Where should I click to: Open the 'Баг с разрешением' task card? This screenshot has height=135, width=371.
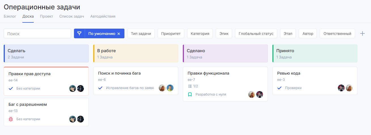tap(28, 104)
